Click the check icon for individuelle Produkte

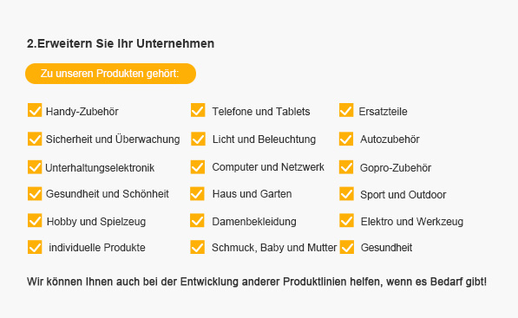[x=35, y=247]
